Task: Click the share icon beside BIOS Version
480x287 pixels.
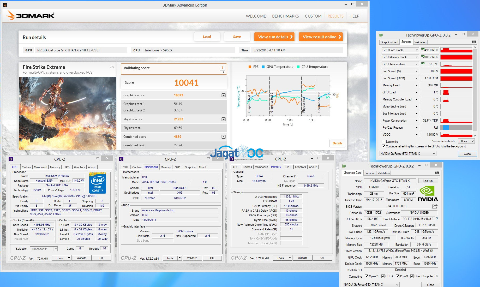Action: pyautogui.click(x=435, y=206)
